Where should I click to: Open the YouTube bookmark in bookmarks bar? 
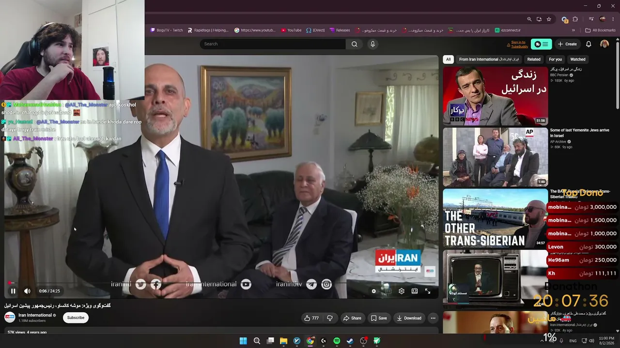click(x=291, y=30)
